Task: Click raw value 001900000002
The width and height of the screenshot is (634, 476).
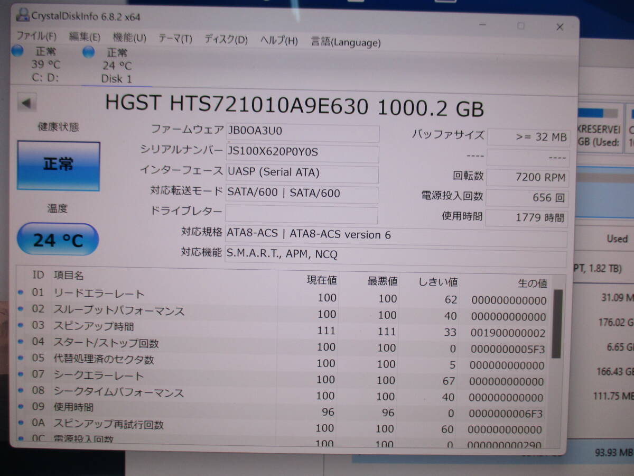Action: [508, 334]
